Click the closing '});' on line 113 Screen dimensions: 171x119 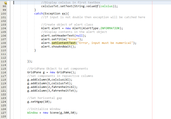click(x=30, y=61)
